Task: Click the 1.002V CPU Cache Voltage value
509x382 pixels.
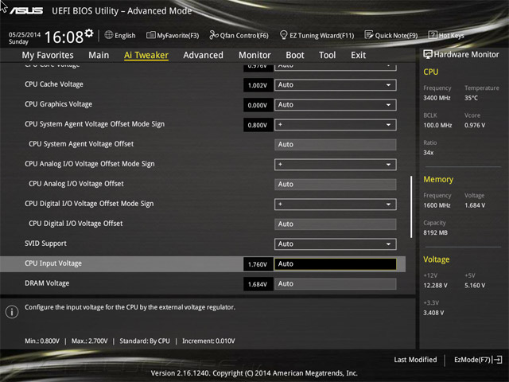Action: click(x=258, y=85)
